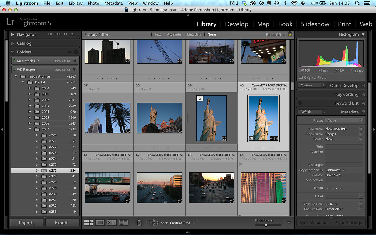Expand the Catalog panel
This screenshot has height=235, width=376.
(x=13, y=43)
